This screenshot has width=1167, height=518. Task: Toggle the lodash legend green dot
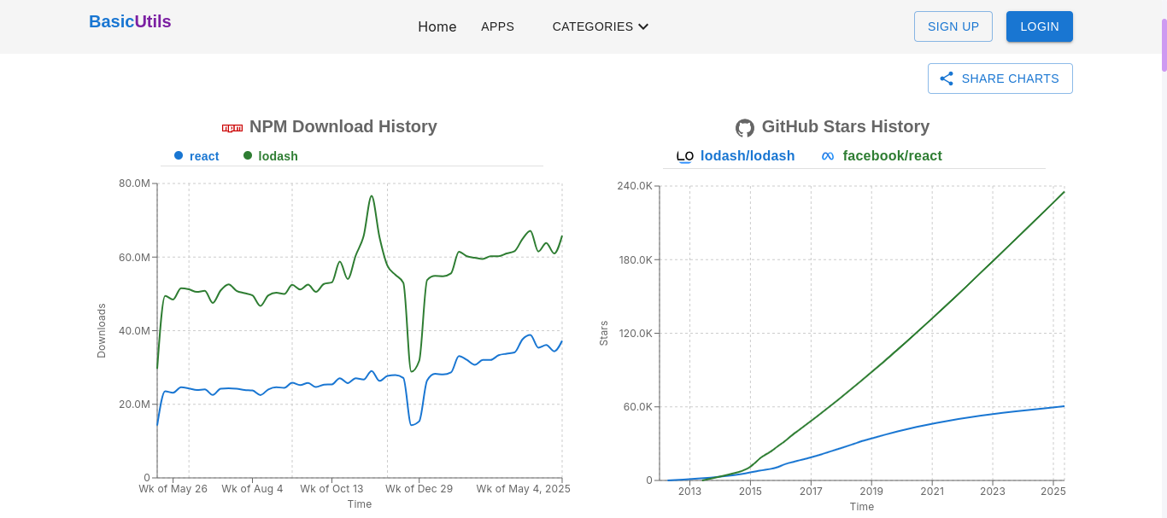pyautogui.click(x=248, y=155)
